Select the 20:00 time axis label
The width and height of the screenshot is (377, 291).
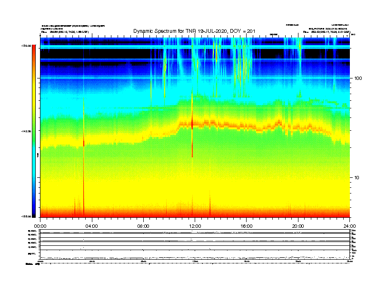coord(298,226)
